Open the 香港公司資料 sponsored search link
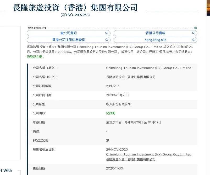 pyautogui.click(x=155, y=33)
